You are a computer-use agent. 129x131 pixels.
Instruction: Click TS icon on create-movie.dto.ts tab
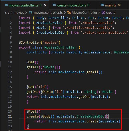pos(54,5)
